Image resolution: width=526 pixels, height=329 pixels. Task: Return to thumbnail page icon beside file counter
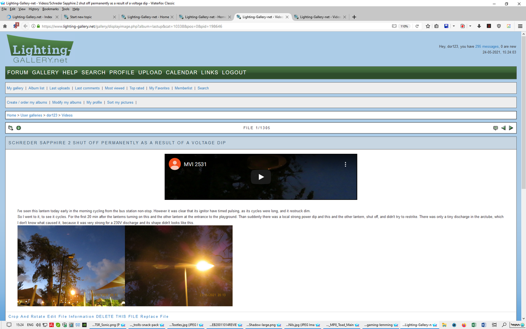click(11, 128)
